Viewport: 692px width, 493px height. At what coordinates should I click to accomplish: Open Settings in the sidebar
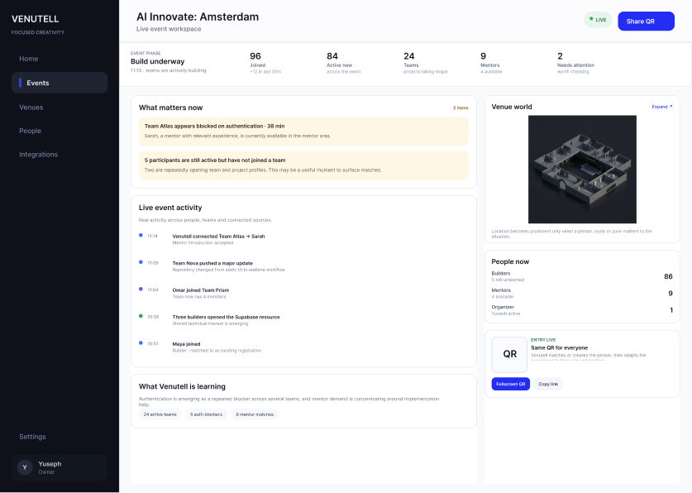tap(32, 437)
